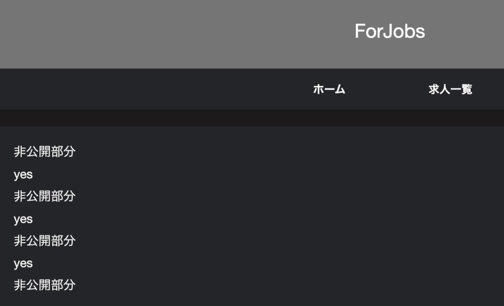Click the yes between first and second 非公開部分

[x=23, y=174]
